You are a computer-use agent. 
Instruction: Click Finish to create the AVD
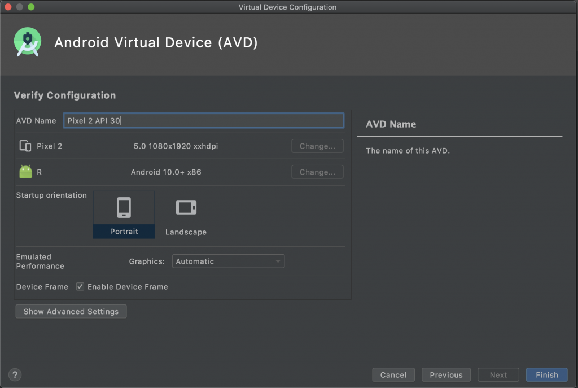(x=546, y=374)
